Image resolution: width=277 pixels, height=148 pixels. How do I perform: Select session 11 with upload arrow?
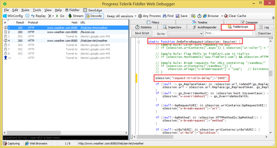[x=65, y=58]
